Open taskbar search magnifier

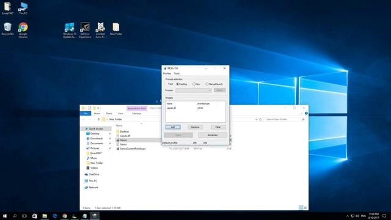(x=15, y=216)
